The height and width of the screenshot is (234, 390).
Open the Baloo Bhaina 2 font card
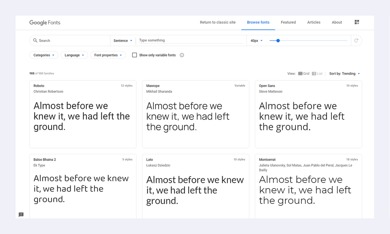pos(83,186)
